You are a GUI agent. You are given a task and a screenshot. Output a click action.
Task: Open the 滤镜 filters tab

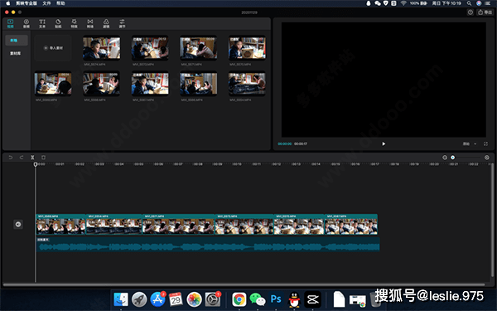tap(106, 23)
